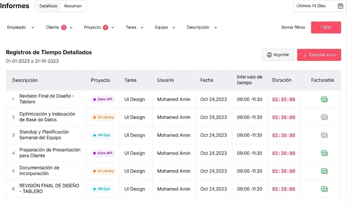
Task: Click Borrar filtros link
Action: pyautogui.click(x=293, y=27)
